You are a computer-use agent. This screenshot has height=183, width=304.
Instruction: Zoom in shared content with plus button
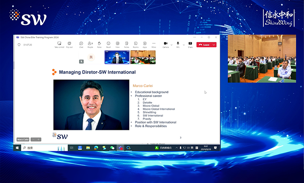pos(38,139)
